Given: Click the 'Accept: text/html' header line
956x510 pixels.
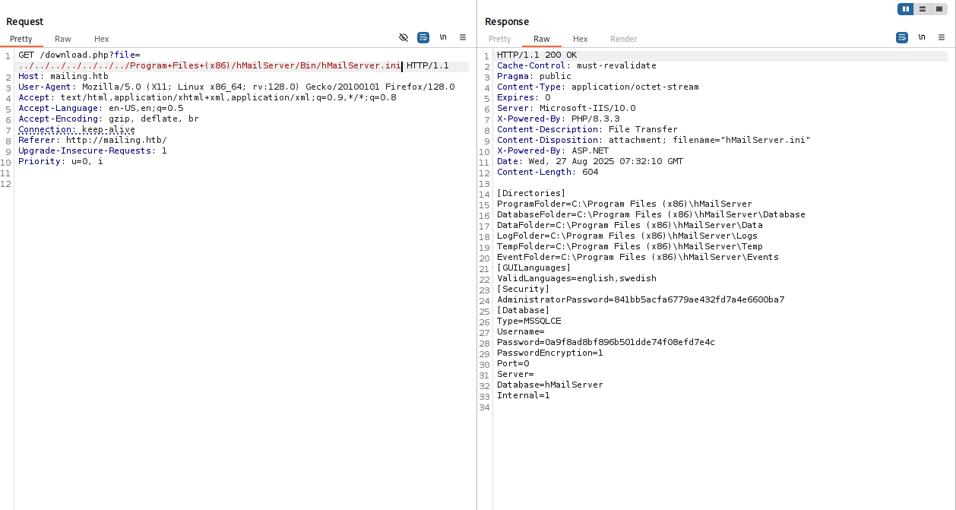Looking at the screenshot, I should 207,97.
